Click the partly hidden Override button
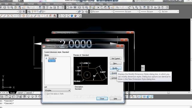 [113, 73]
